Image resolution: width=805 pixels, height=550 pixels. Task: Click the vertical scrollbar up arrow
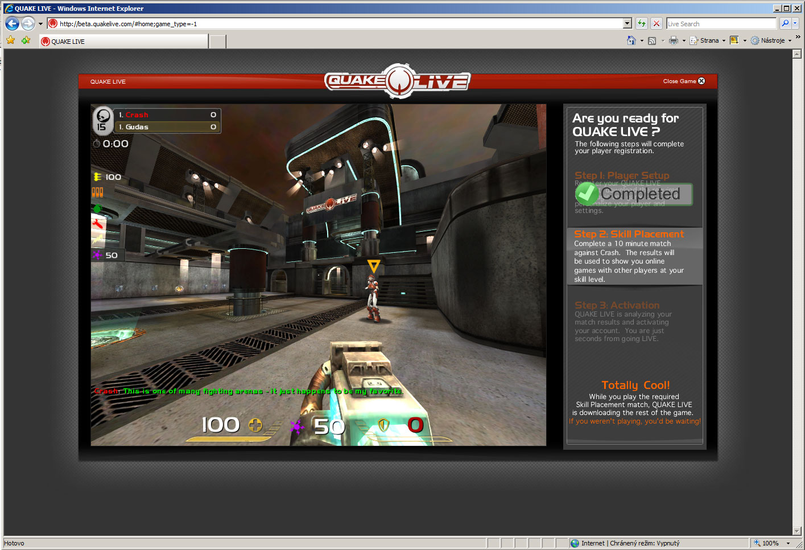[x=796, y=54]
